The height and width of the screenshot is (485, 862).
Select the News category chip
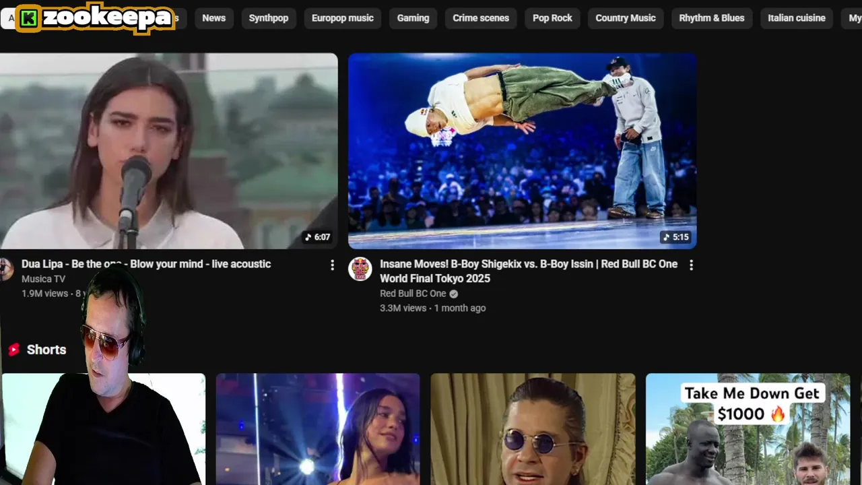pos(213,18)
